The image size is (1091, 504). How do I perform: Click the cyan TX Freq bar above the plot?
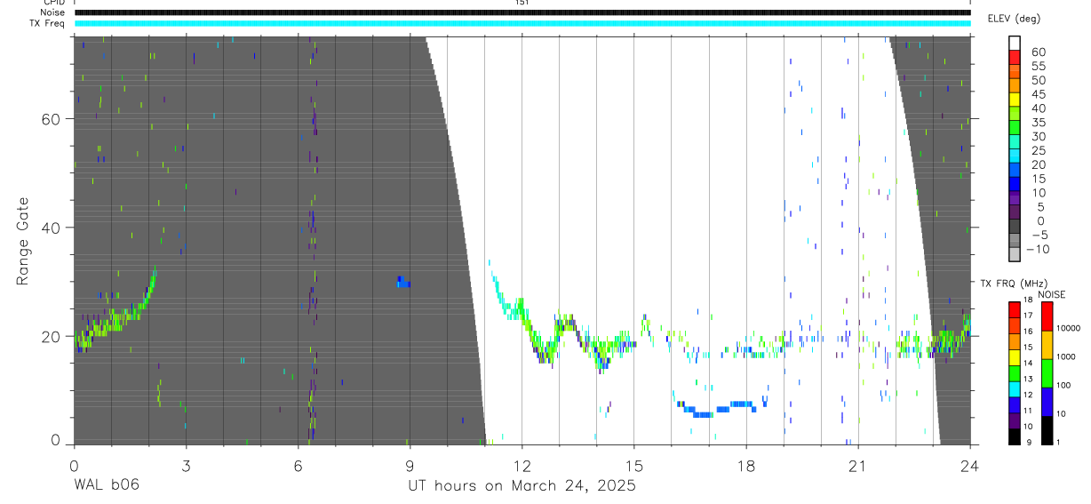[x=522, y=23]
